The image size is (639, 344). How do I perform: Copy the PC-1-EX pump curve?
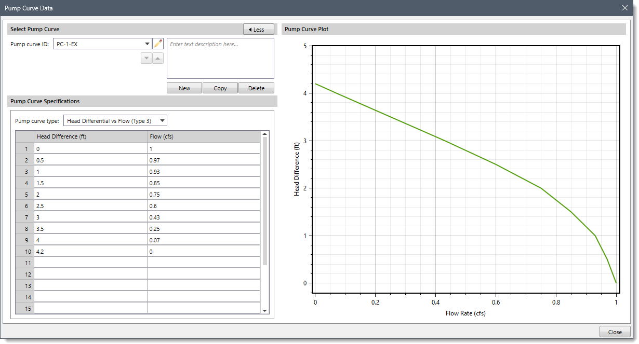tap(220, 87)
